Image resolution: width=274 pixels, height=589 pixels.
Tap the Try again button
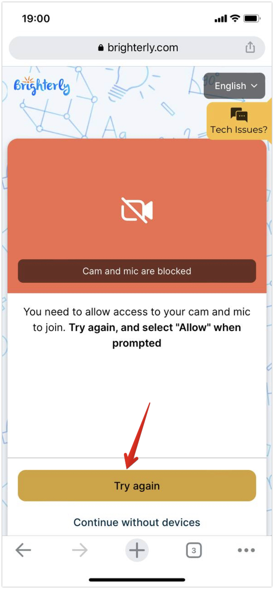[137, 486]
